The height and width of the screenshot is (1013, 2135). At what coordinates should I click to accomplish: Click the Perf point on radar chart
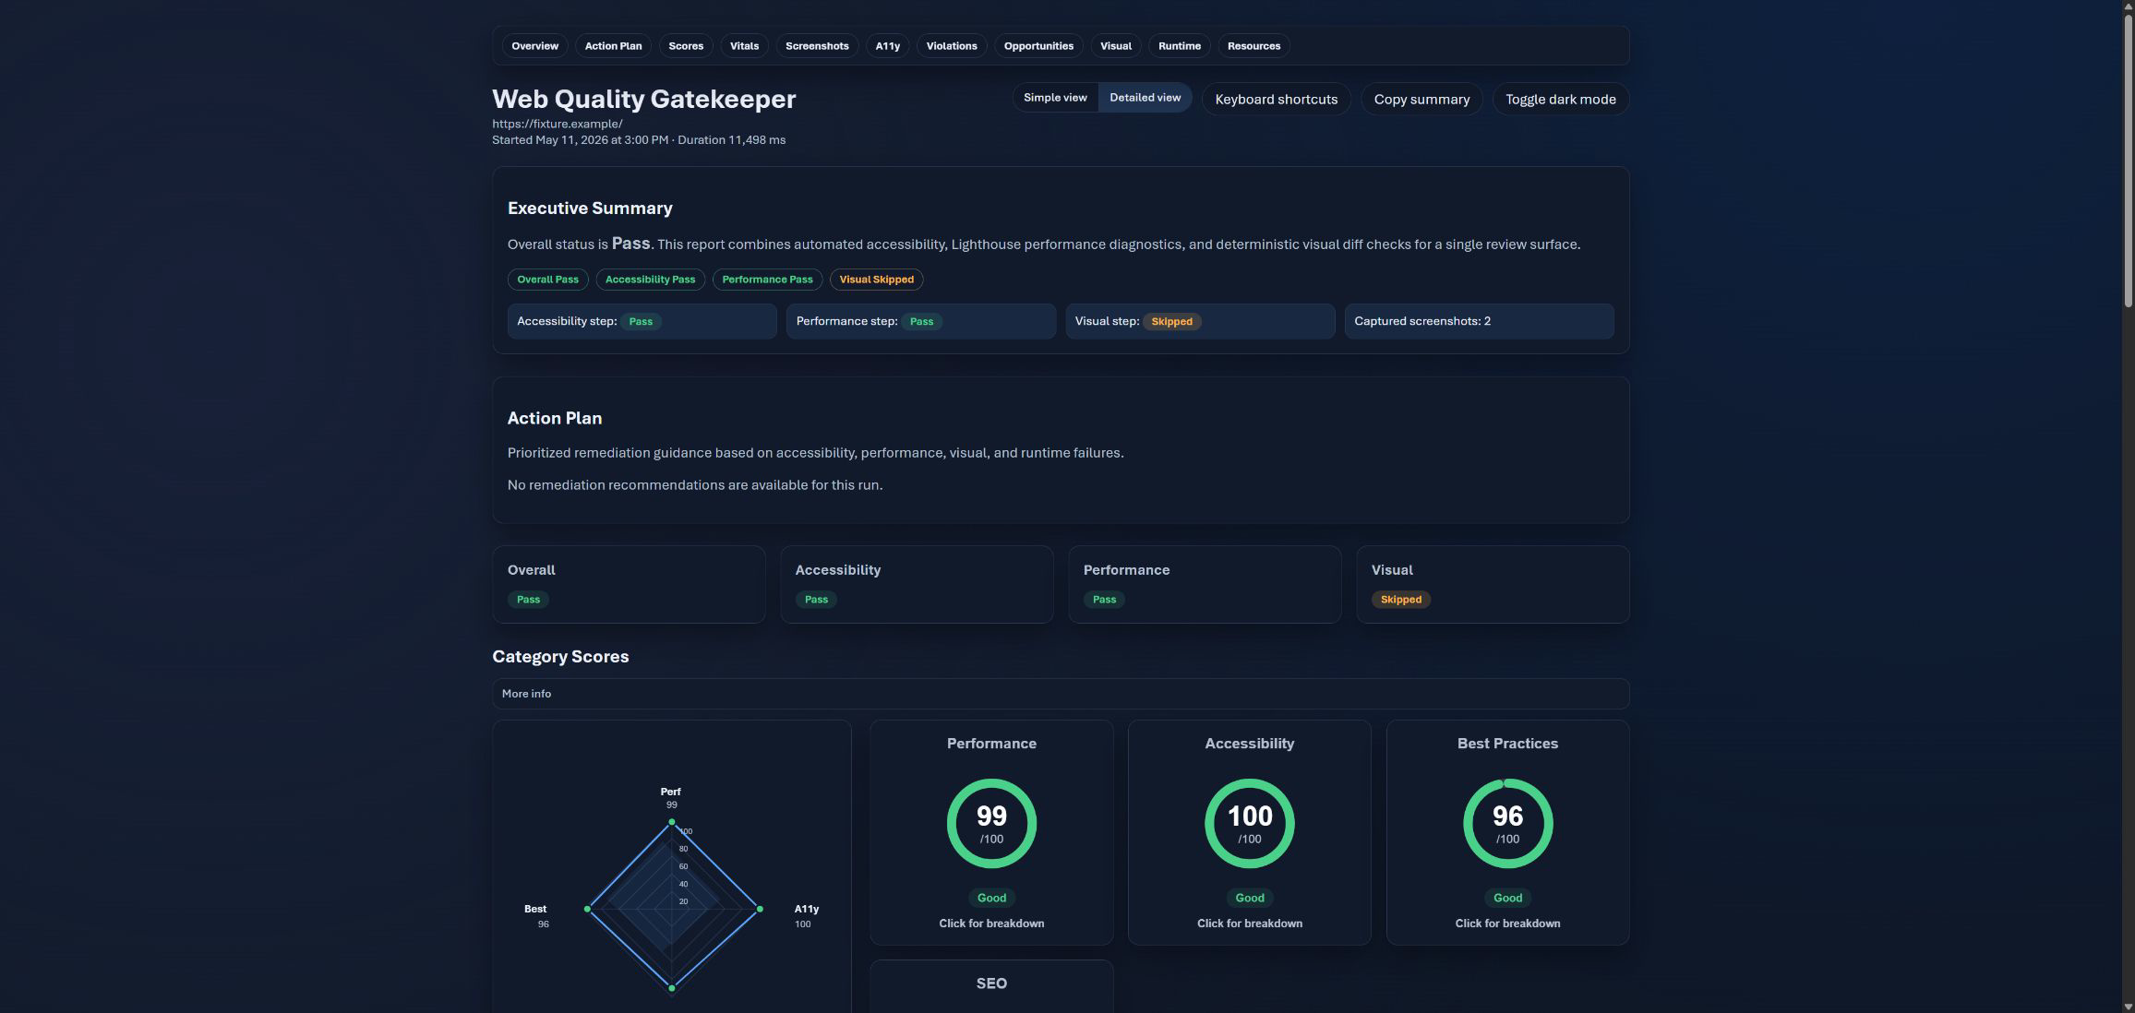click(x=671, y=821)
